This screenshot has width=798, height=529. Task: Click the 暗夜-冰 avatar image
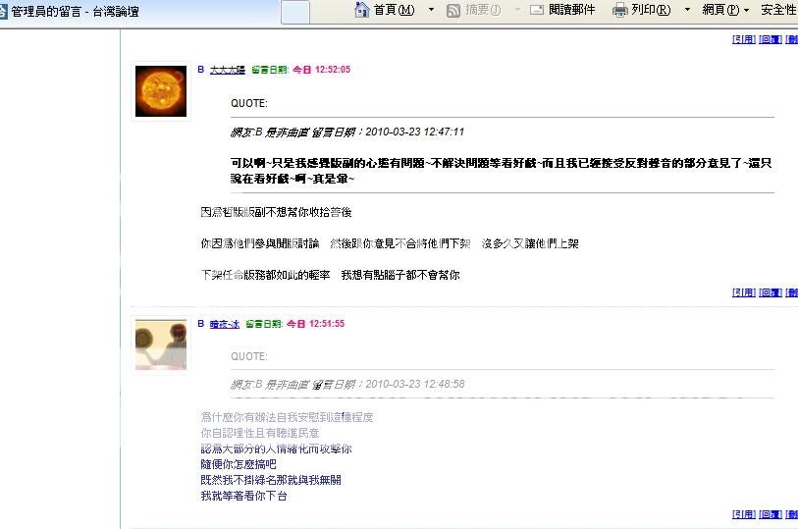pos(161,344)
